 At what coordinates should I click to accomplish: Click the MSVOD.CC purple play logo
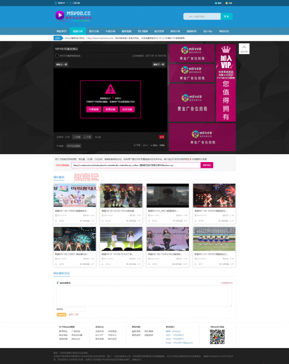[60, 15]
